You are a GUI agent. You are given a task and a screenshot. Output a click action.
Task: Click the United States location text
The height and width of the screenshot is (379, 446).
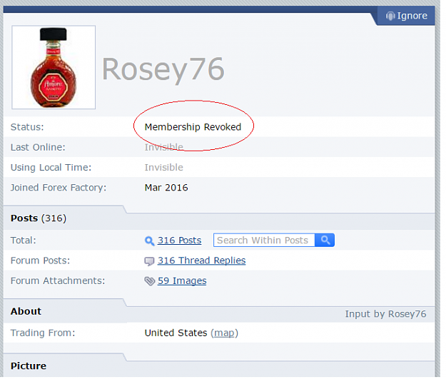tap(176, 333)
